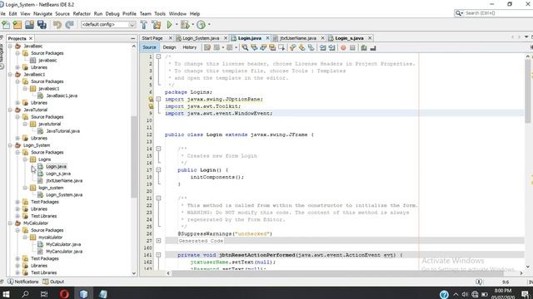Switch editor to History view
Viewport: 533px width, 299px height.
tap(190, 47)
